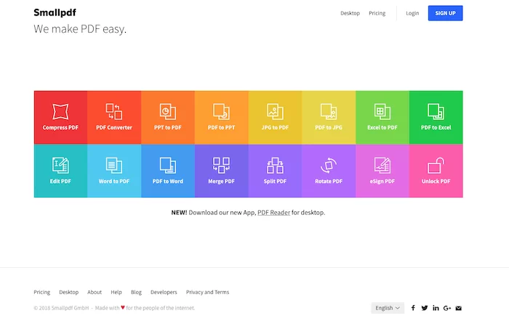Open the Split PDF tool

click(275, 171)
